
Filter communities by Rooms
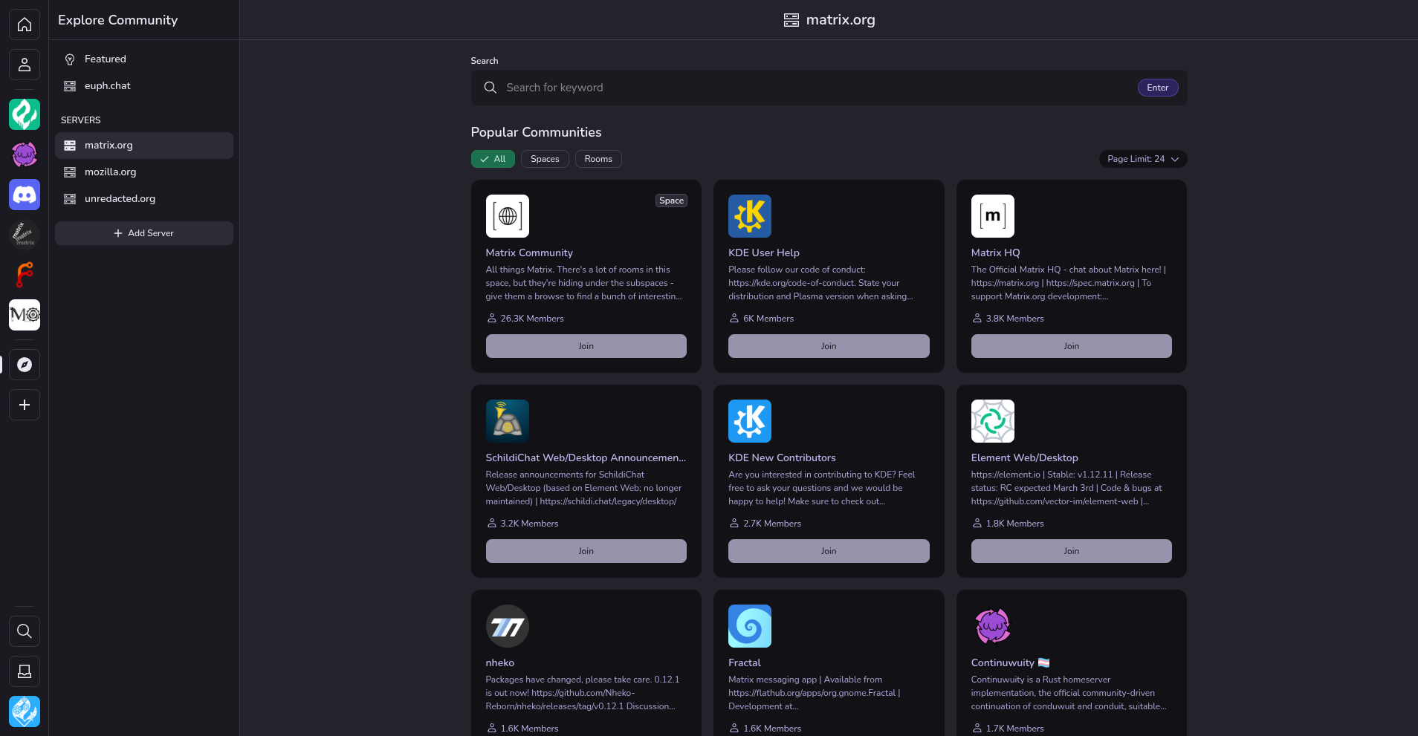(x=598, y=159)
